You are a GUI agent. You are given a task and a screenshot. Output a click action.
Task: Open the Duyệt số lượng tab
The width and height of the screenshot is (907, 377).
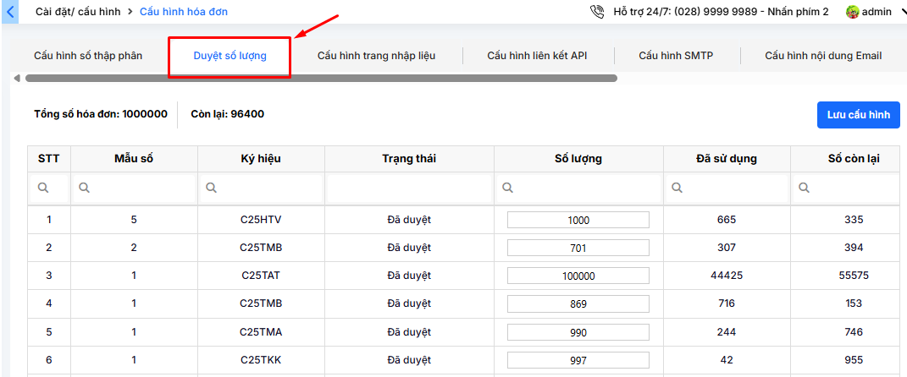(230, 56)
